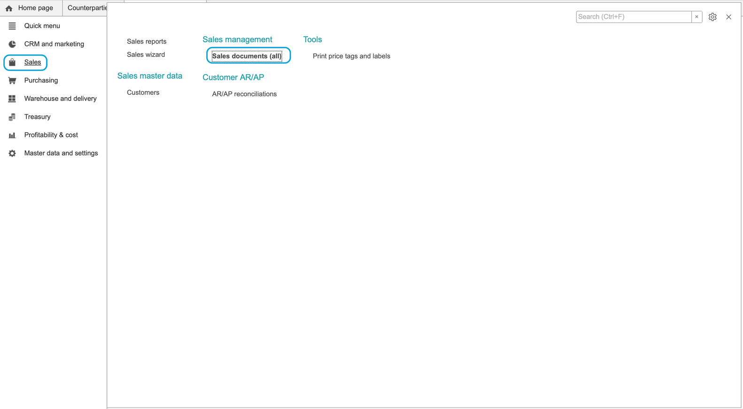Click the CRM and marketing pie icon
The image size is (743, 409).
pyautogui.click(x=12, y=44)
